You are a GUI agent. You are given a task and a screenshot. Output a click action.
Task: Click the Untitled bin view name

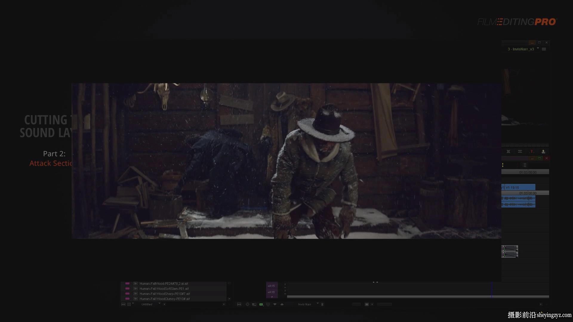147,304
